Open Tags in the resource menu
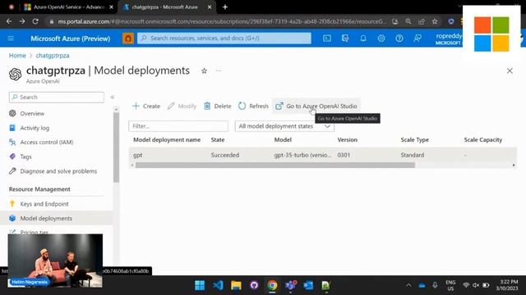 click(25, 157)
